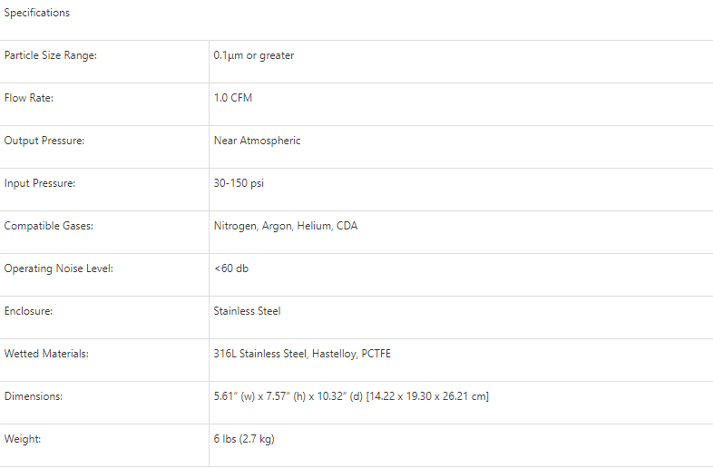Click 'Nitrogen, Argon, Helium, CDA' text
Screen dimensions: 713x468
[x=286, y=226]
